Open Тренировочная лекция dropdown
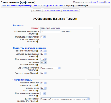 point(43,51)
